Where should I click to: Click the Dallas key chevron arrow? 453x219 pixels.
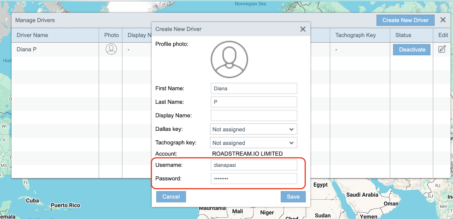pos(291,129)
